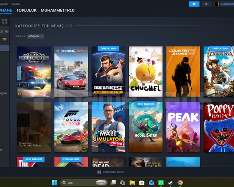Open Task View in the taskbar
234x187 pixels.
coord(113,183)
